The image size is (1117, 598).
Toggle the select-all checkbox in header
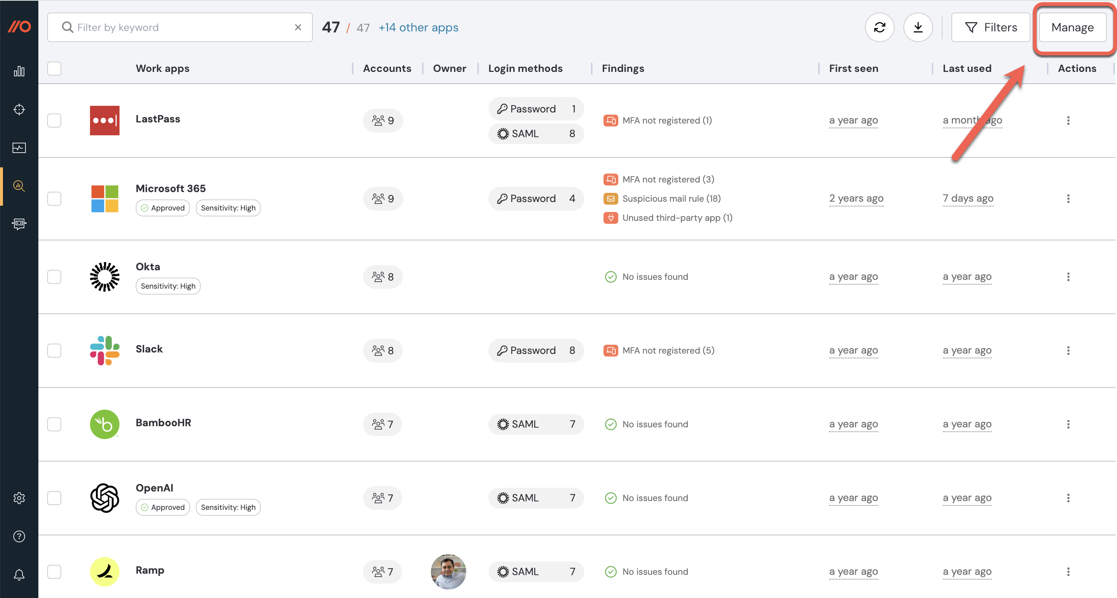54,68
